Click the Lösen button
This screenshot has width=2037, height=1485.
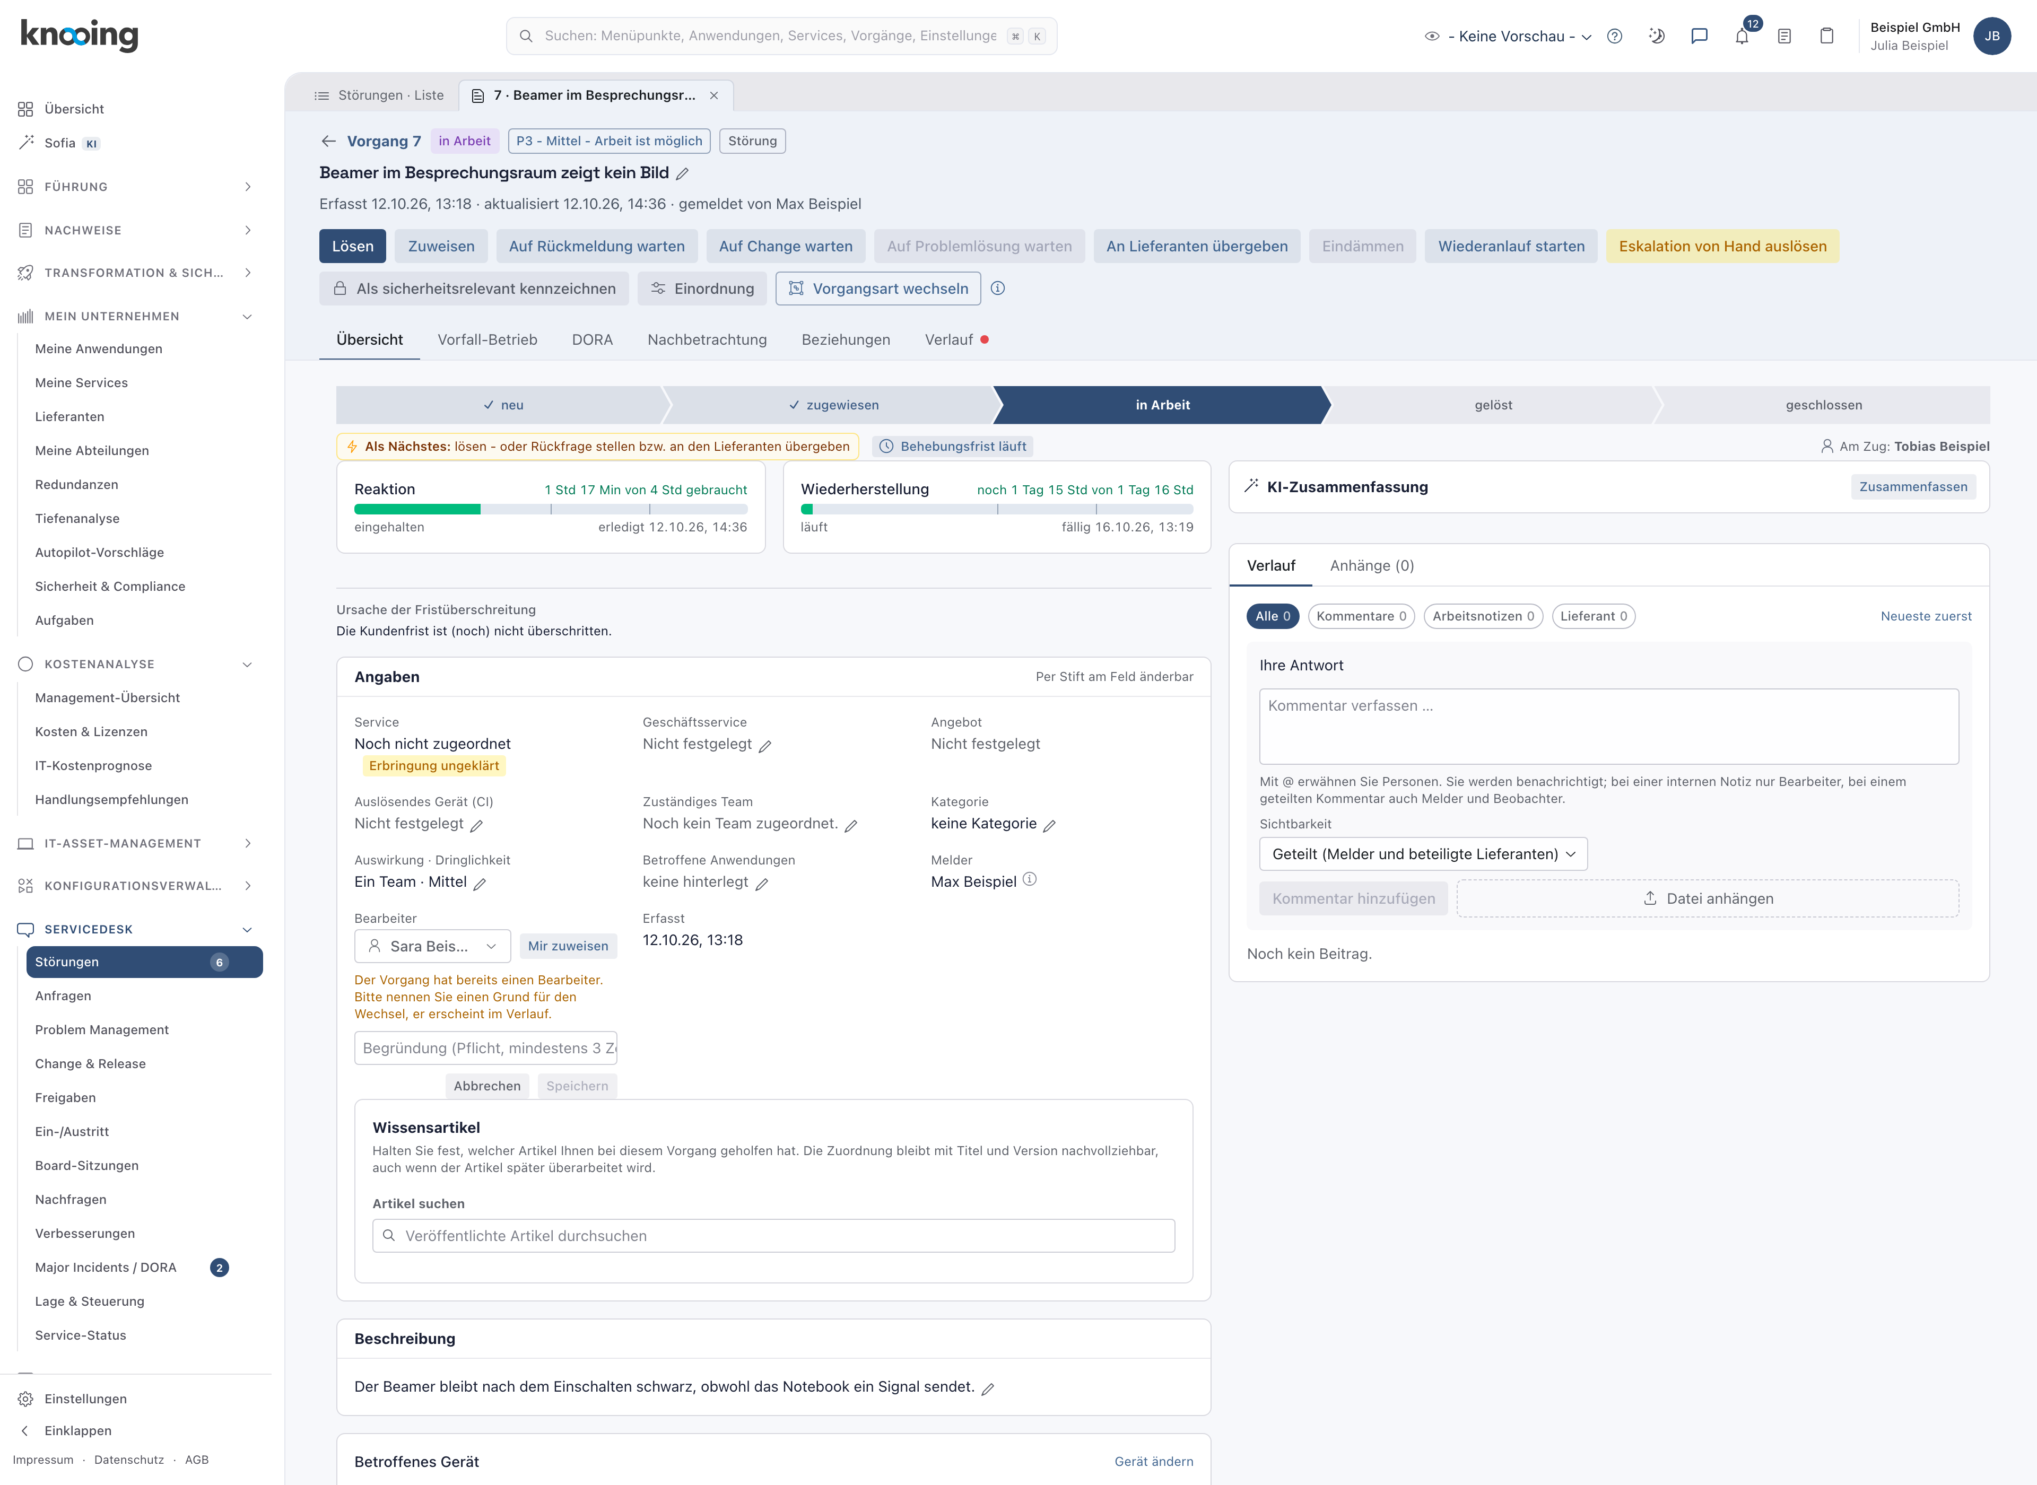(x=352, y=246)
